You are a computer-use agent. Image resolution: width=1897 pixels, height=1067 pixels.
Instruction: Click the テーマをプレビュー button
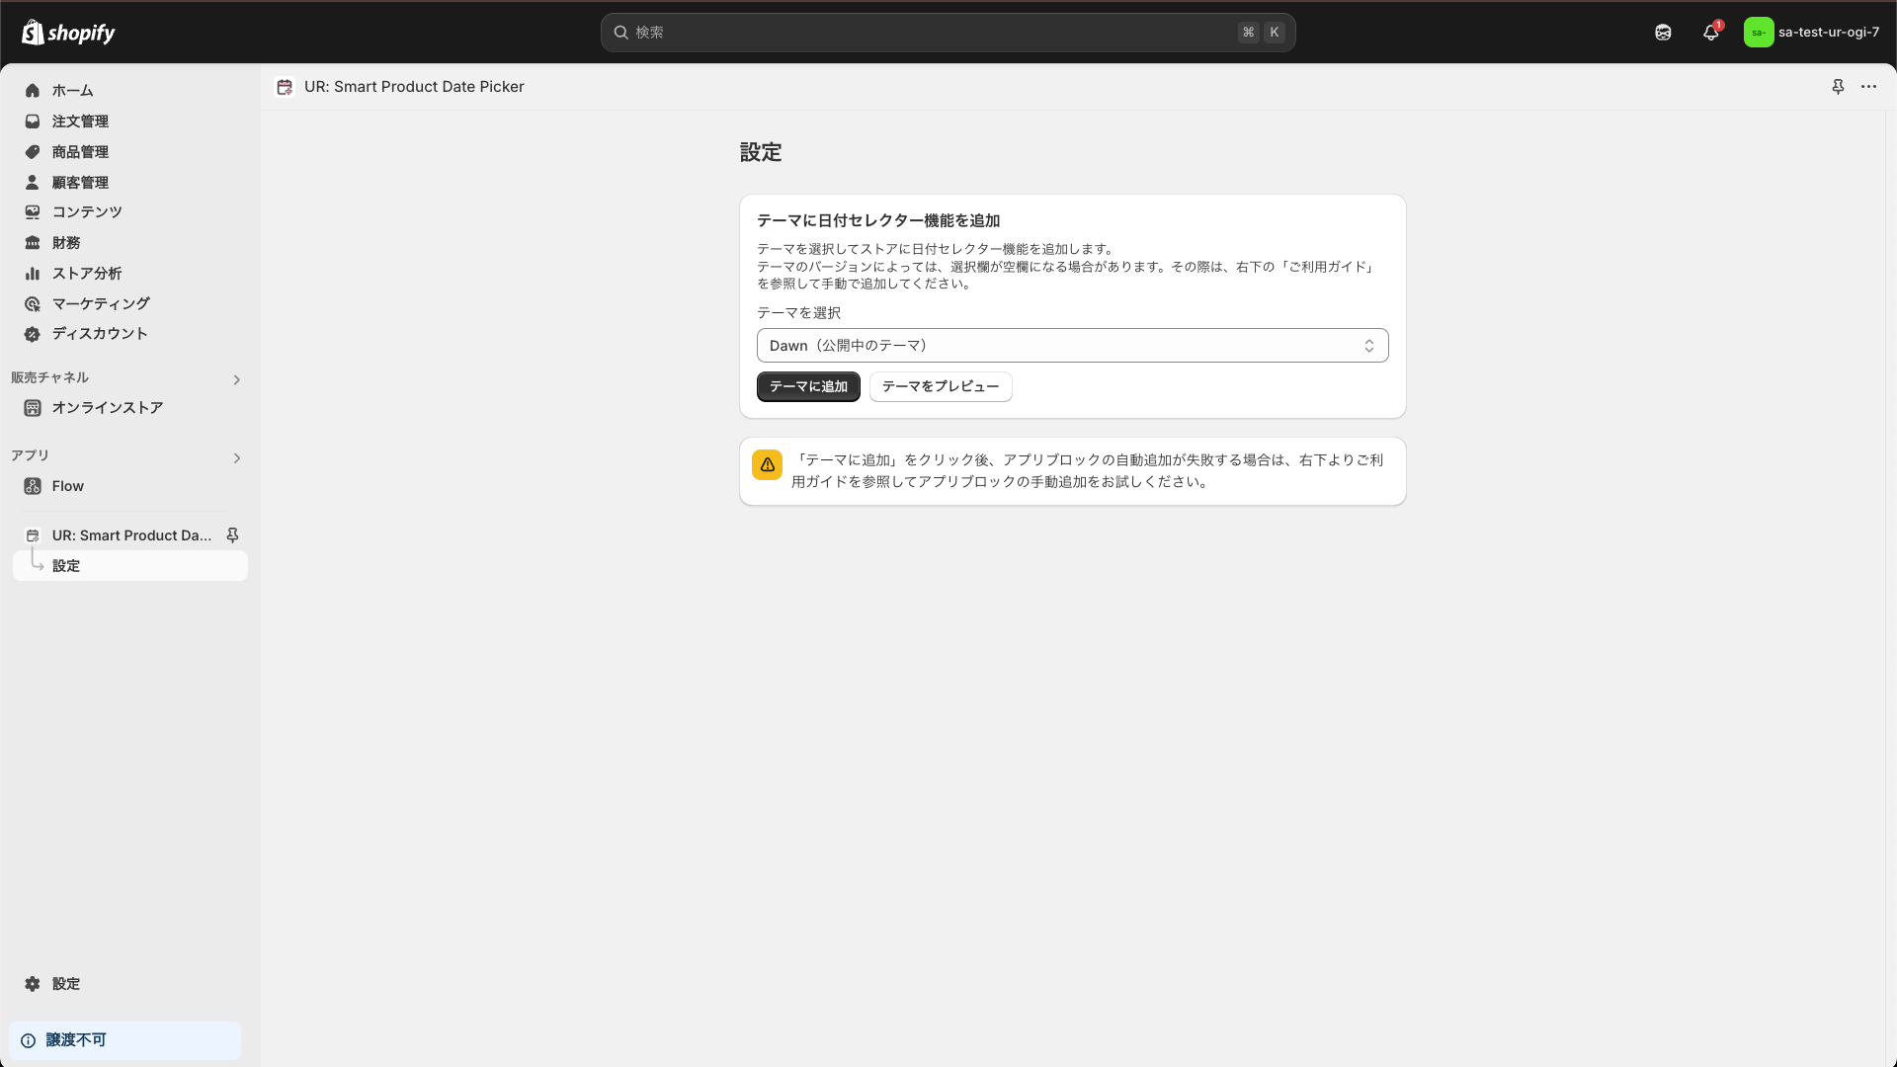pos(940,386)
